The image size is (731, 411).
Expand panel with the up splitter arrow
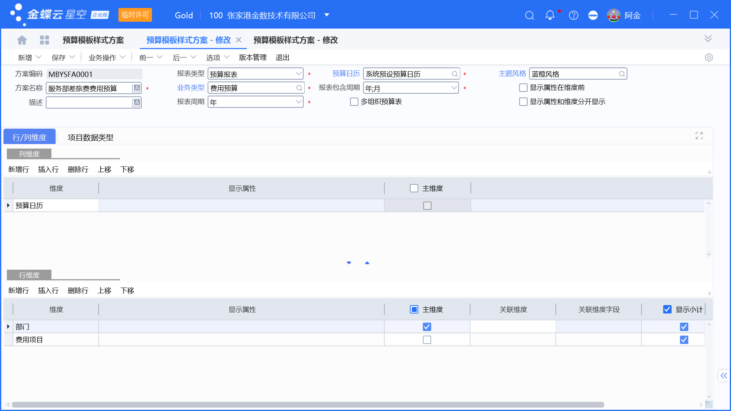coord(367,263)
